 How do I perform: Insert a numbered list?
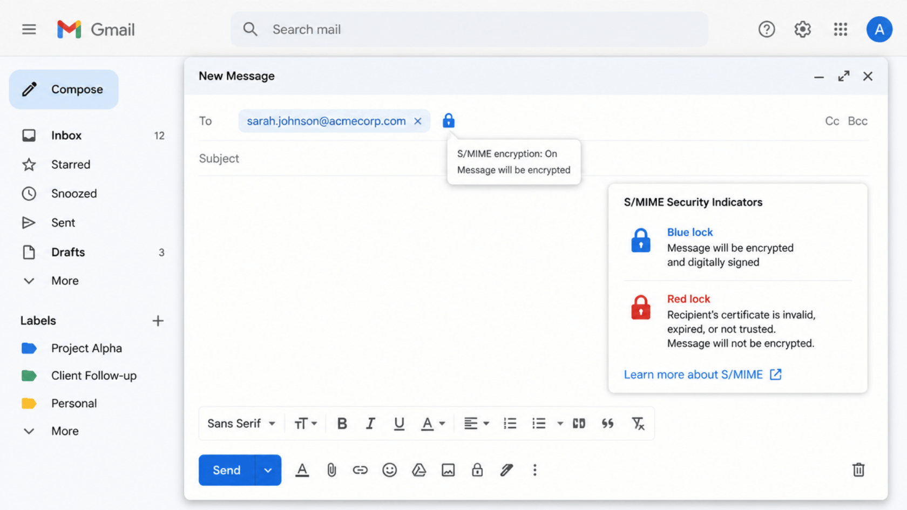click(510, 424)
